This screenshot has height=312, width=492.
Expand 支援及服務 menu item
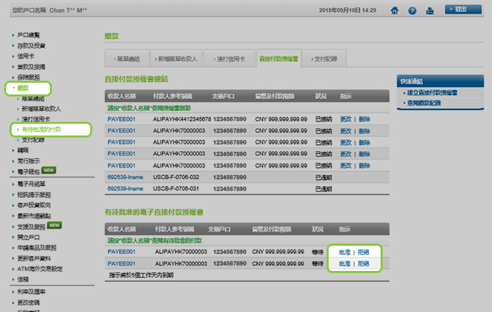(x=31, y=227)
